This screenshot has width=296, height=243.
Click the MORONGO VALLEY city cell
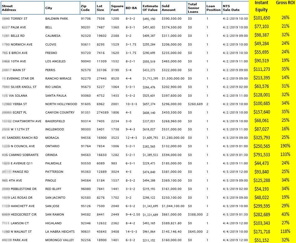(x=59, y=241)
